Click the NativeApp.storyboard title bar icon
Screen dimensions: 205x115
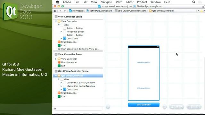click(135, 6)
